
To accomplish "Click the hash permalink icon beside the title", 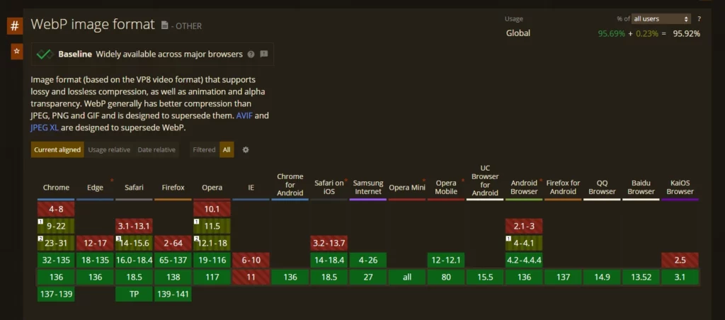I will [15, 26].
